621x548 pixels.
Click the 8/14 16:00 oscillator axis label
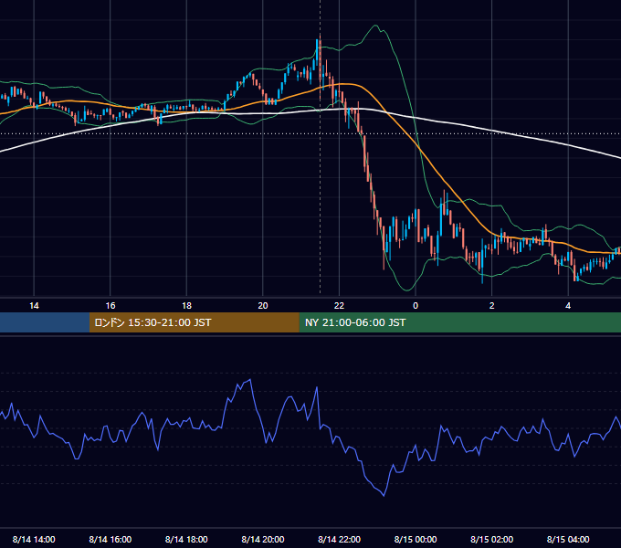point(111,539)
